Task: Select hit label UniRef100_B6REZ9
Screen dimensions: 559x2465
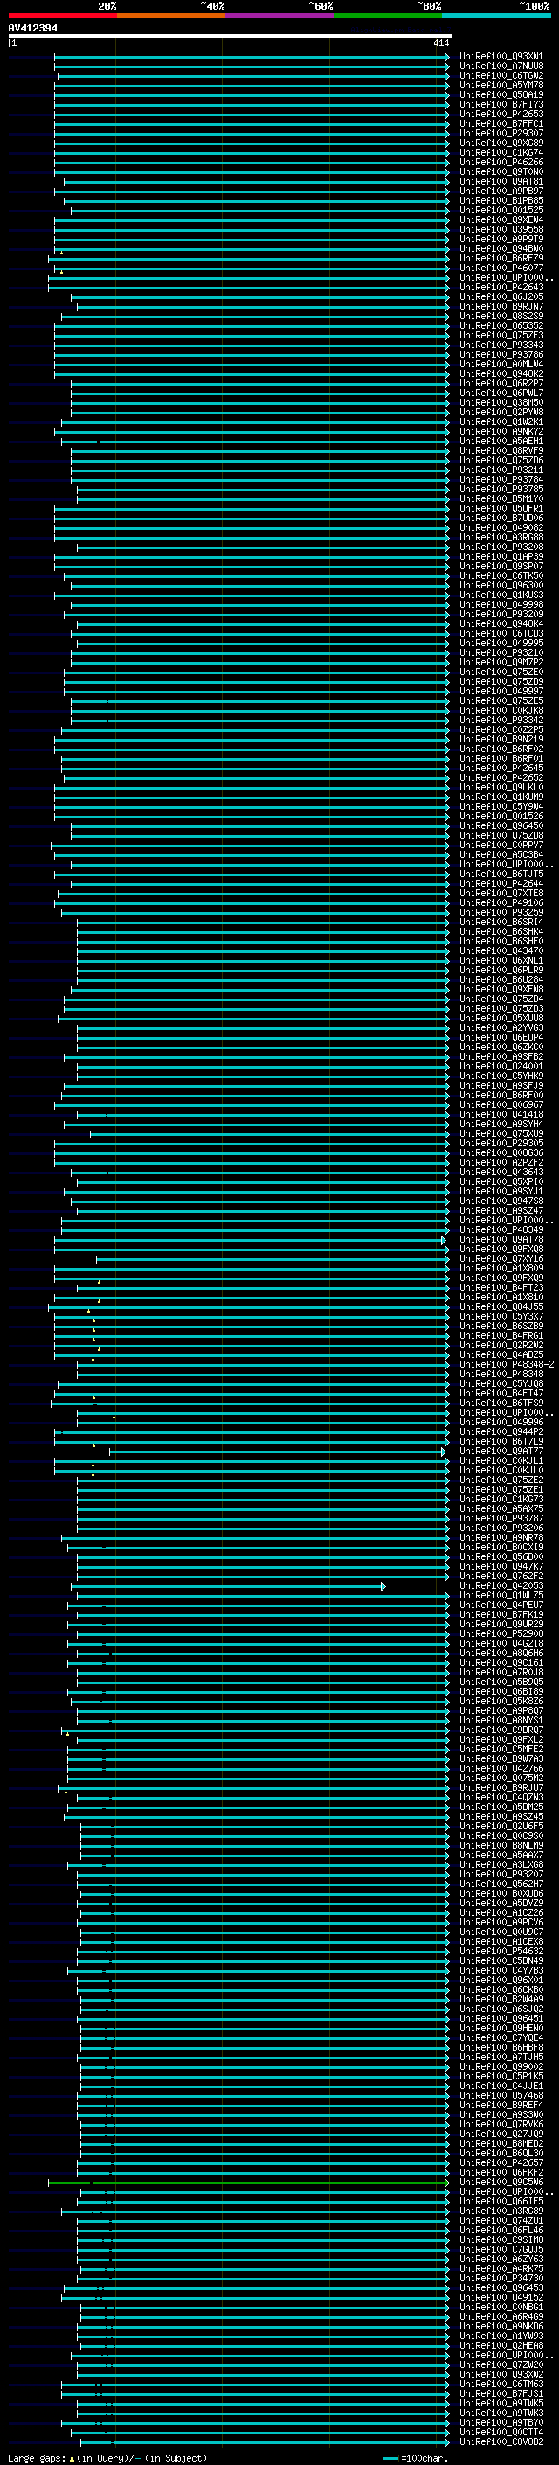Action: point(501,258)
